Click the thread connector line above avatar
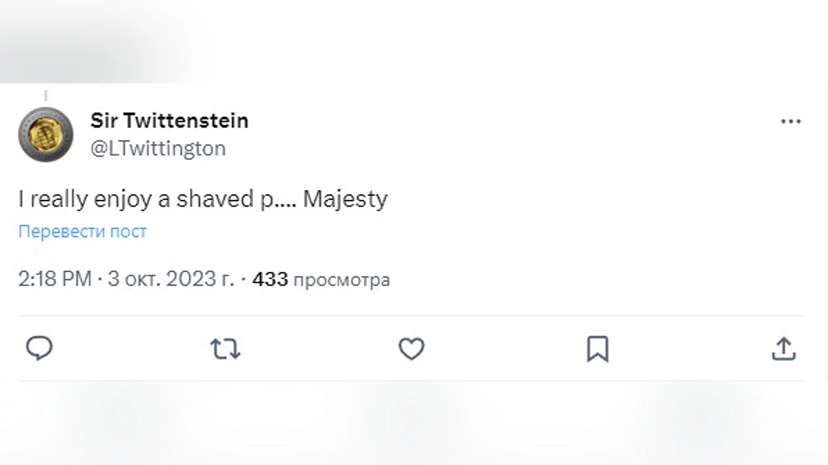 46,96
